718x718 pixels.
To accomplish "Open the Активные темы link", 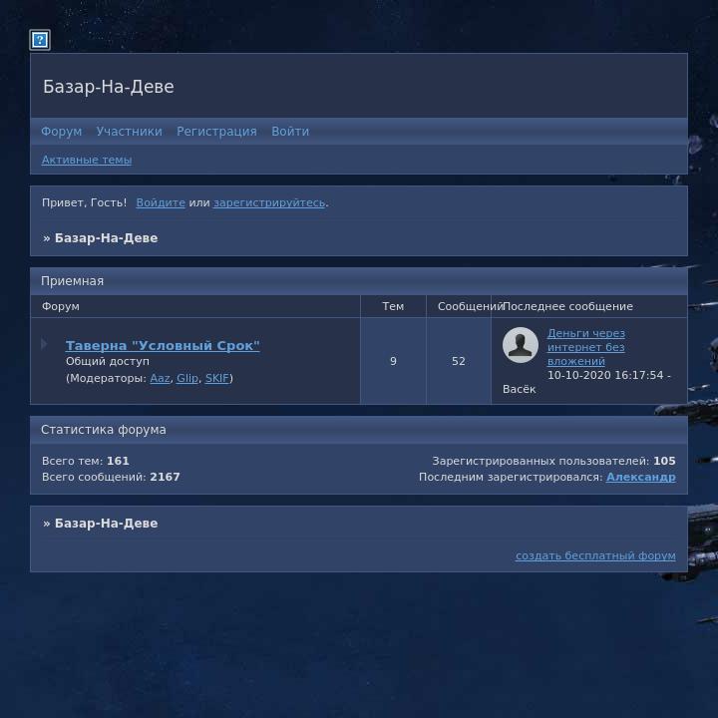I will (87, 160).
